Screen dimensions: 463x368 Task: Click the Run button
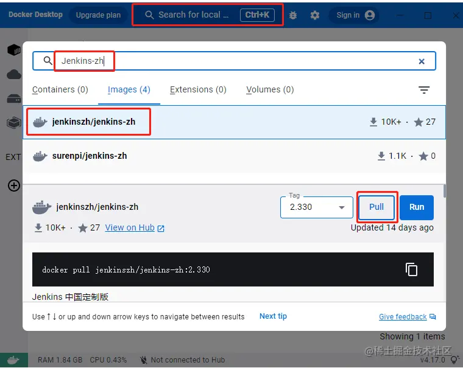[417, 207]
